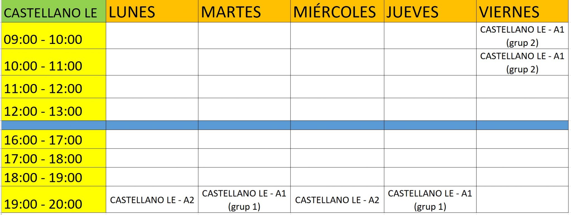Click Jueves 19:00 CASTELLANO LE - A1 (grup 1) cell

coord(430,200)
